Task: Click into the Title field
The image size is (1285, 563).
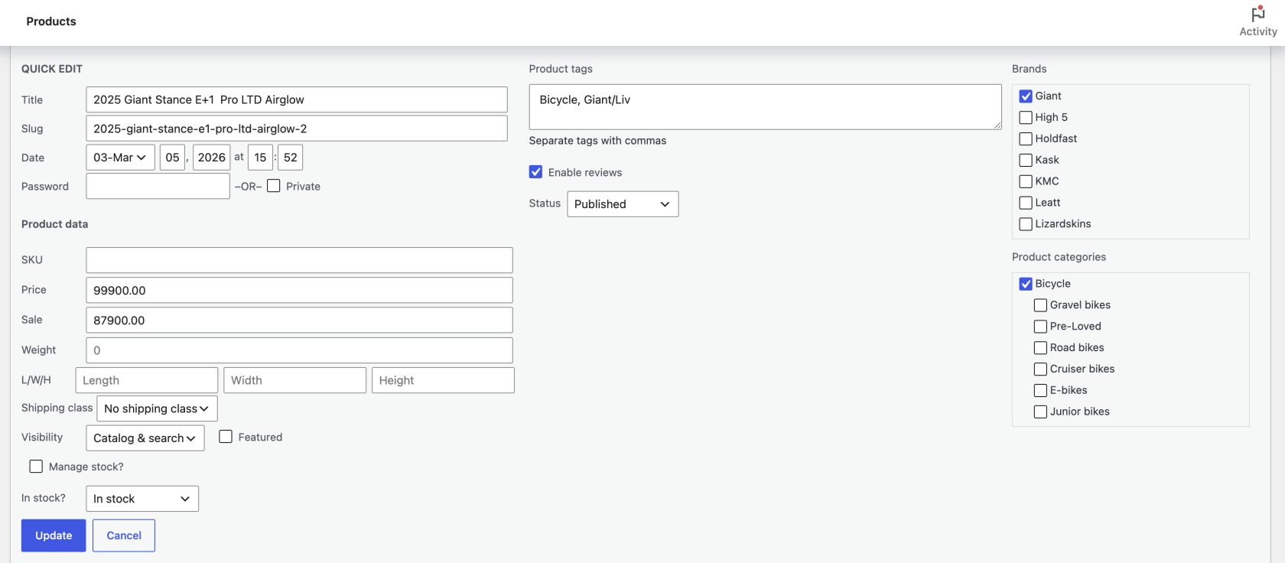Action: [297, 99]
